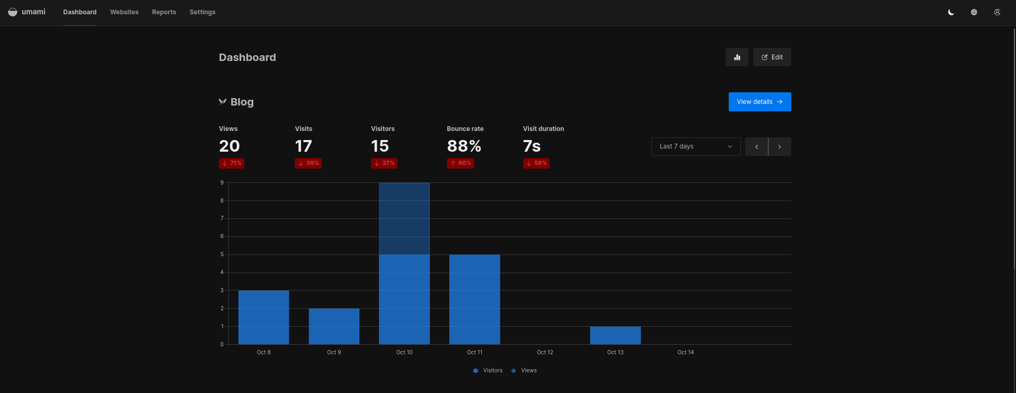
Task: Click the umami logo icon
Action: [13, 12]
